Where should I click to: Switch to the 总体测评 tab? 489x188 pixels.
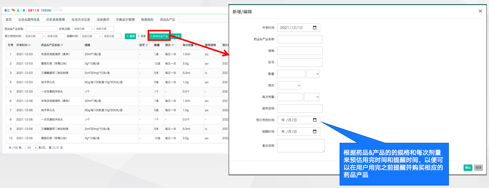coord(103,20)
